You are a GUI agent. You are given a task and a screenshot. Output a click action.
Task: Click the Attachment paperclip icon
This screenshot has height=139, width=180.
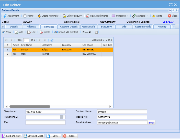5,16
